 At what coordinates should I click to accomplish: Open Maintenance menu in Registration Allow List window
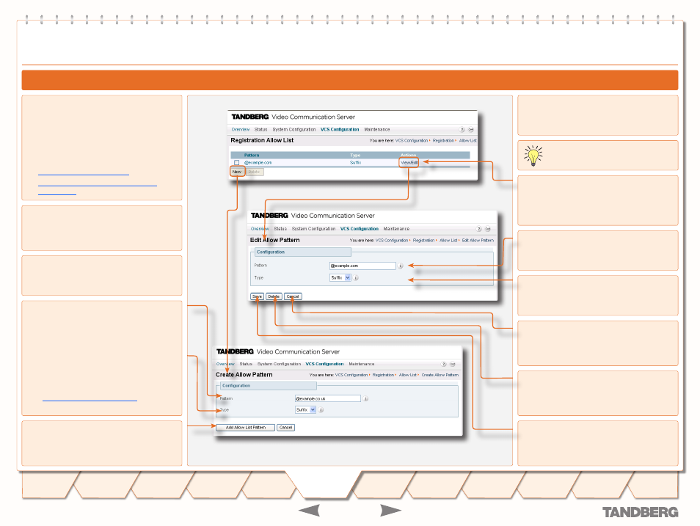[377, 130]
